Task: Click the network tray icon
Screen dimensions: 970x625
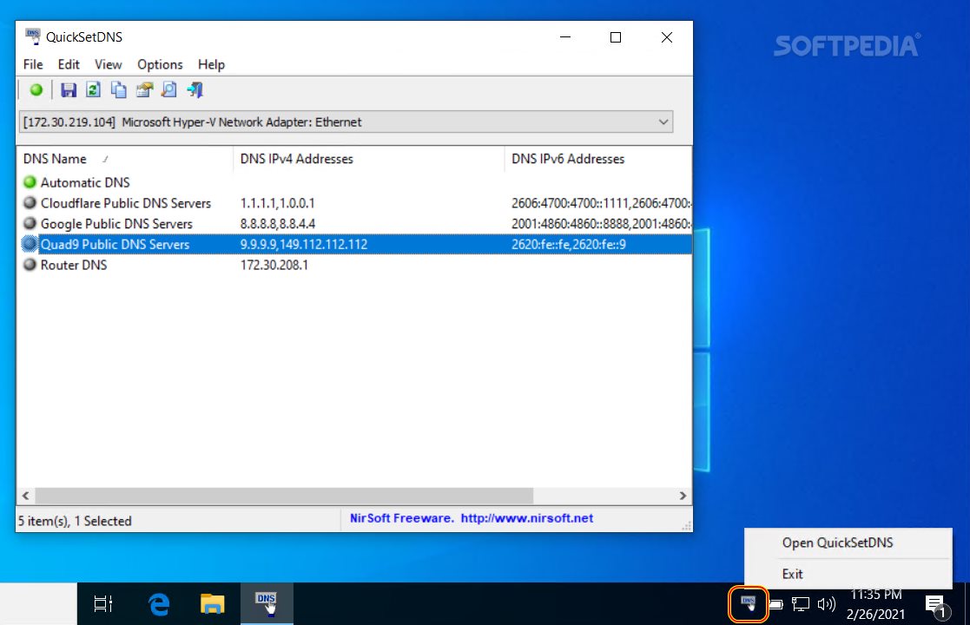Action: tap(802, 604)
